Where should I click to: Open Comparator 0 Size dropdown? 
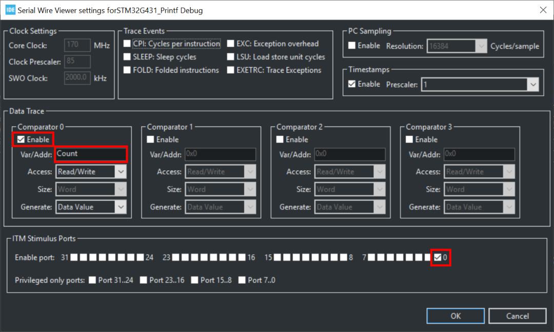(x=91, y=189)
